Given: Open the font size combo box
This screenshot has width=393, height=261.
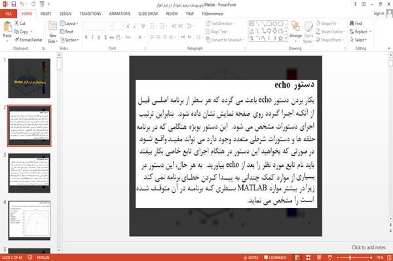Looking at the screenshot, I should (x=119, y=26).
